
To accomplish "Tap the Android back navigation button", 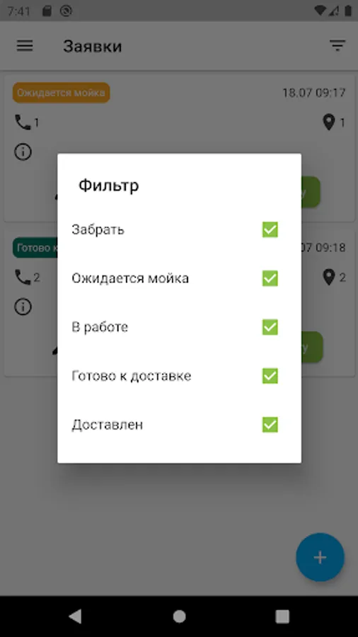I will pos(75,616).
